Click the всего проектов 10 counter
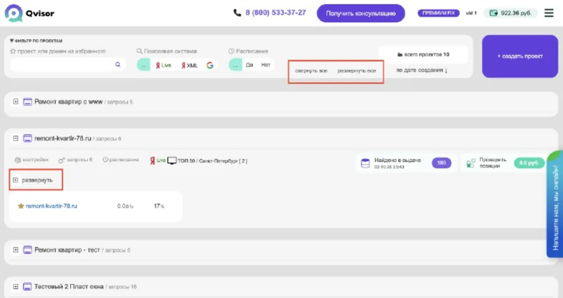 423,55
